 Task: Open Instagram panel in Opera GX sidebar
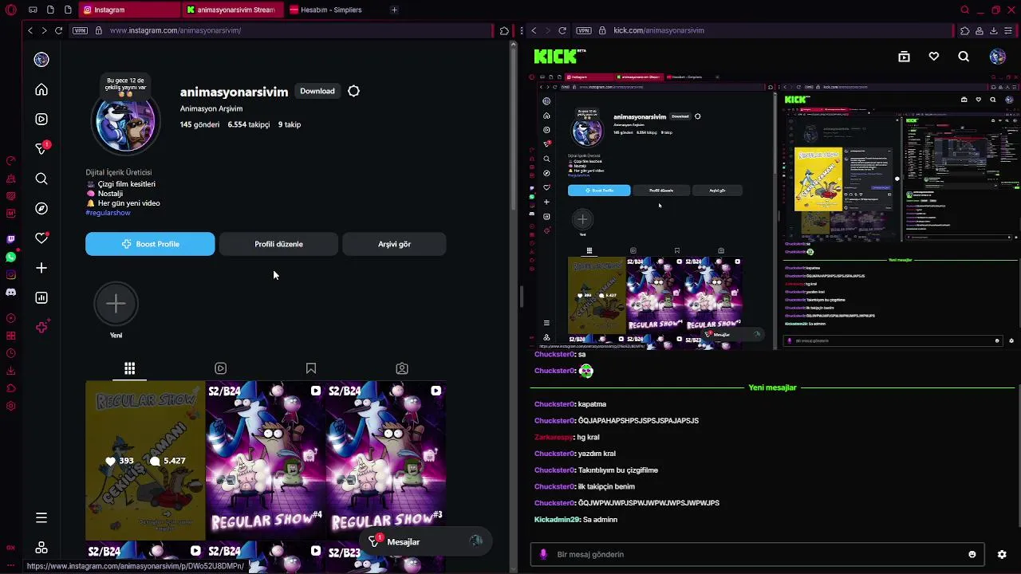point(11,274)
